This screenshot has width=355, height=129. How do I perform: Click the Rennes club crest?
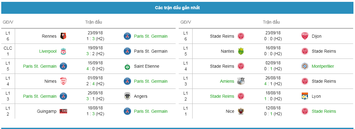click(x=63, y=36)
